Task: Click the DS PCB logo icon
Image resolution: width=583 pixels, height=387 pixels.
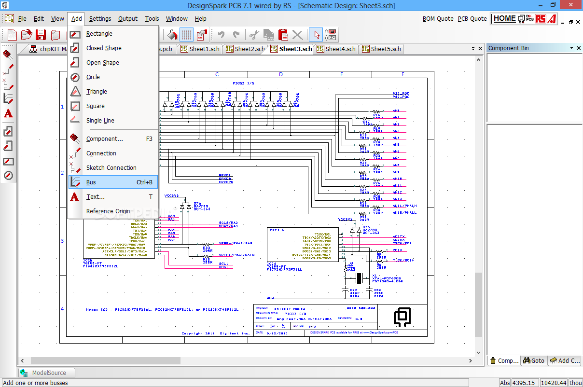Action: (526, 19)
